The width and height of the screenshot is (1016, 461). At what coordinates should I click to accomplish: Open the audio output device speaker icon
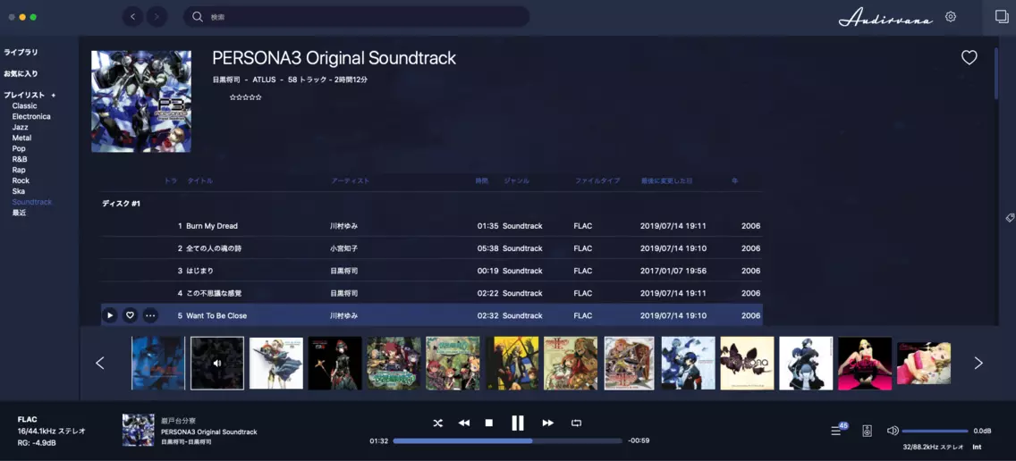coord(867,431)
